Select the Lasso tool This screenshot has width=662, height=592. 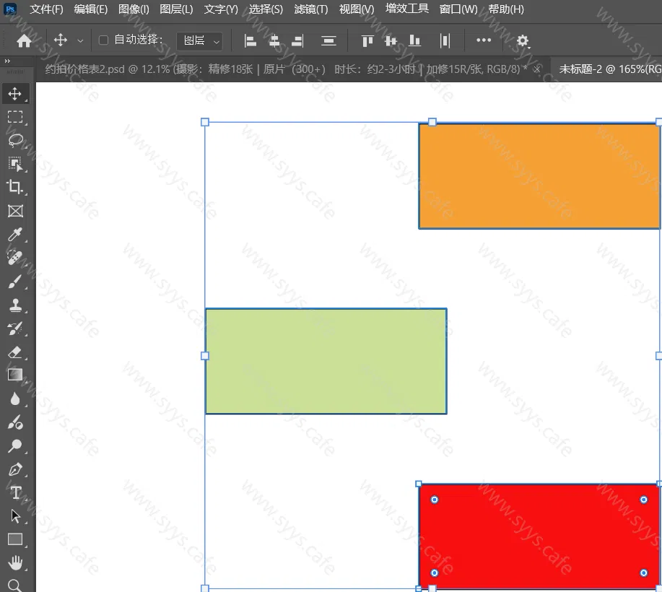click(15, 140)
